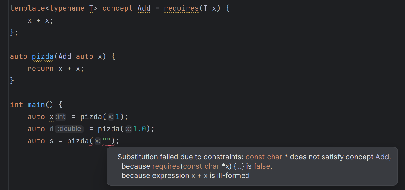Click the ':double' type inlay hint
The image size is (405, 190).
click(x=69, y=129)
